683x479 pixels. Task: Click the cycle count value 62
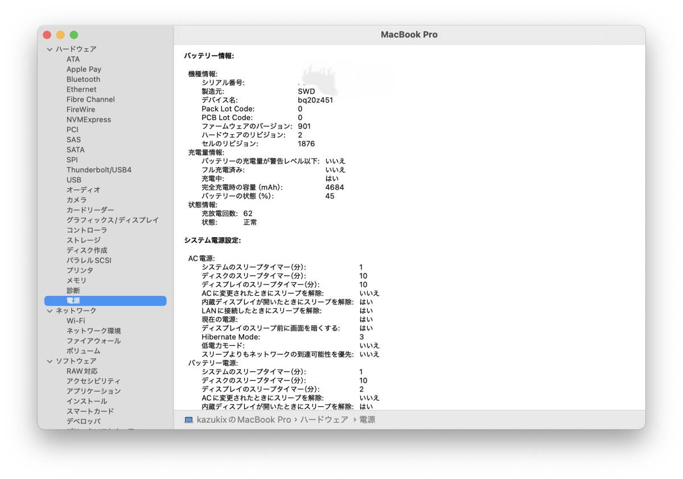[x=248, y=213]
